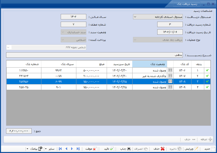Go to the first record arrow

tap(60, 149)
